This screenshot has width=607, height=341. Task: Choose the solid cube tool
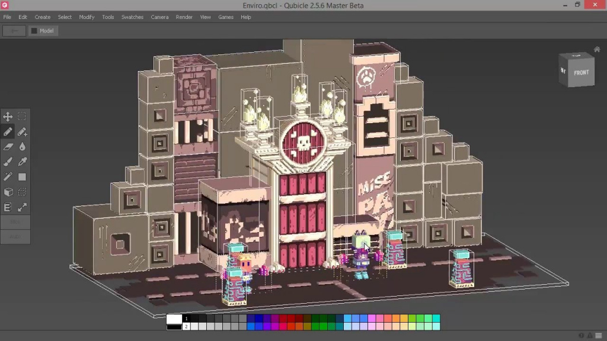[8, 192]
